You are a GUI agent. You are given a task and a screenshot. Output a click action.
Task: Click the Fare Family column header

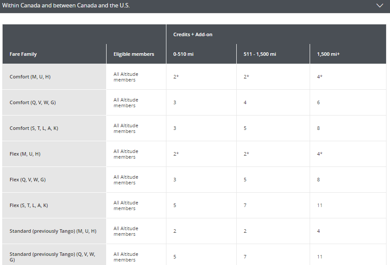tap(23, 54)
